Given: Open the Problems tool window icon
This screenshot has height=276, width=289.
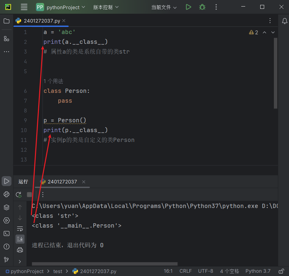Looking at the screenshot, I should coord(7,247).
